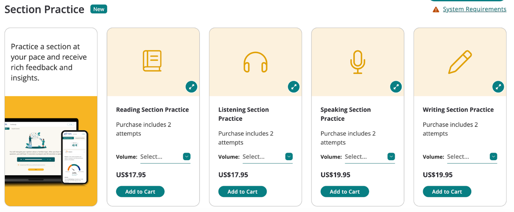The width and height of the screenshot is (514, 212).
Task: Add Reading Section Practice to cart
Action: 140,192
